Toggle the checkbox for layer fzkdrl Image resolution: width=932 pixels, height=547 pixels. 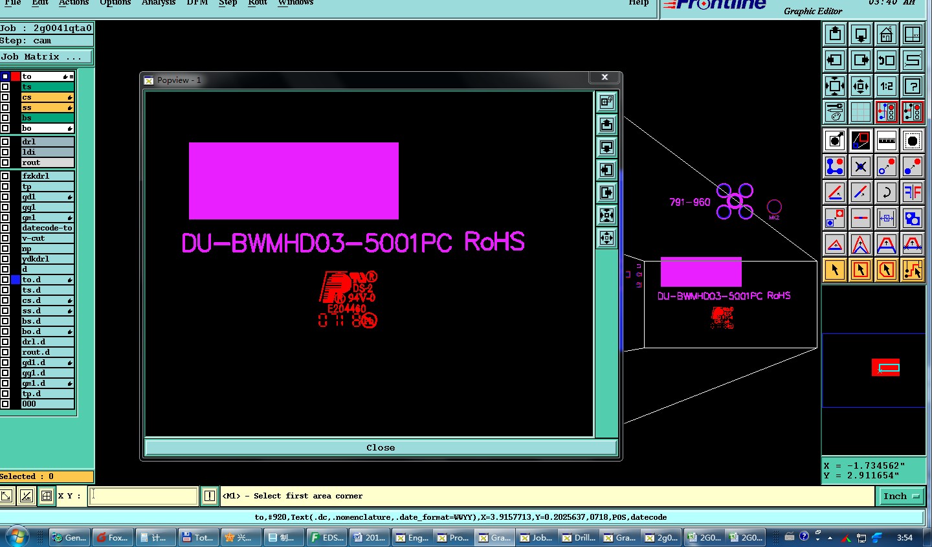5,176
